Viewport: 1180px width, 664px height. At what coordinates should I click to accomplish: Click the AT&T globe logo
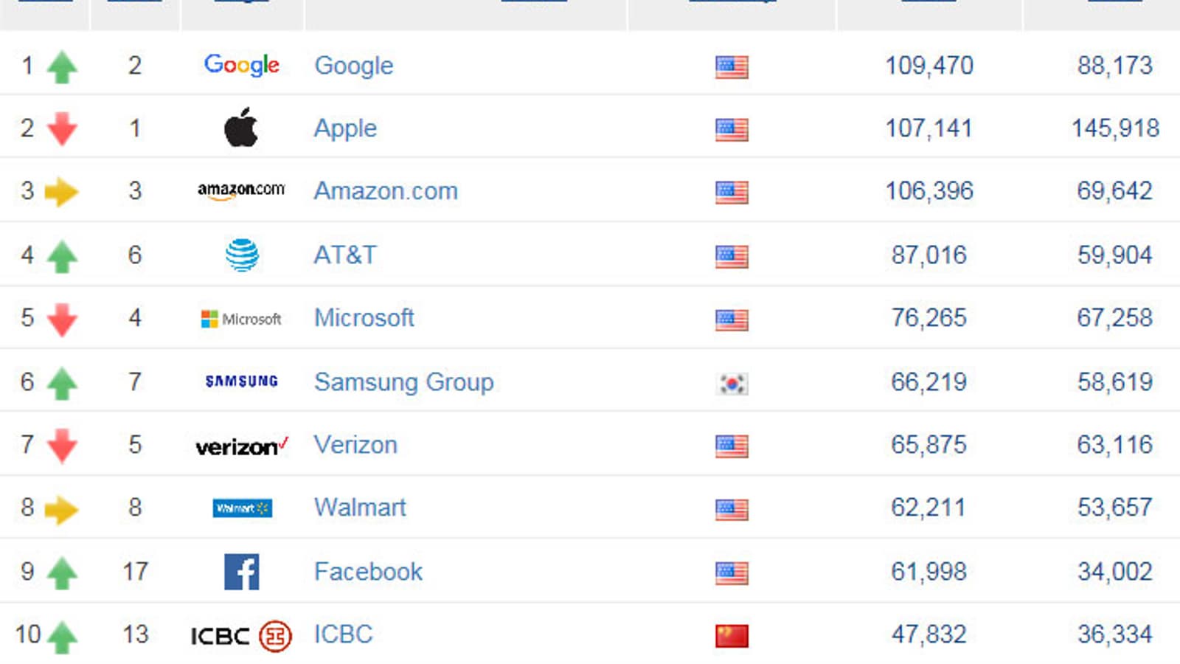coord(241,255)
